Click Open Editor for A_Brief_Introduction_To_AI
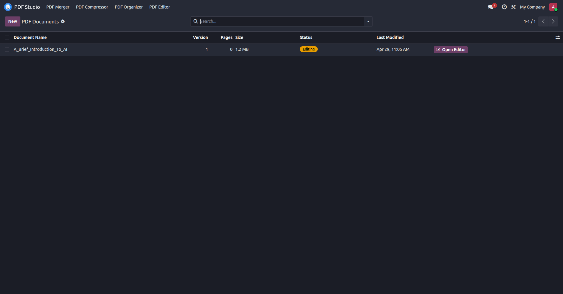Viewport: 563px width, 294px height. coord(451,50)
